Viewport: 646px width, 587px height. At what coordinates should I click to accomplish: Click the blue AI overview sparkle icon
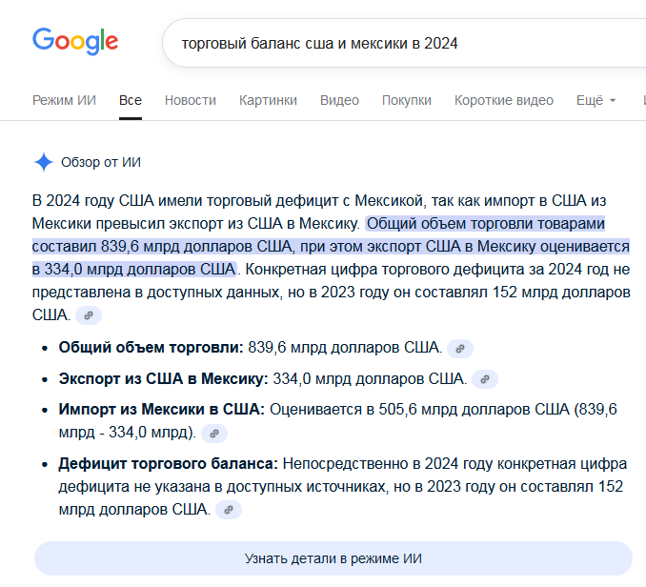pos(43,162)
